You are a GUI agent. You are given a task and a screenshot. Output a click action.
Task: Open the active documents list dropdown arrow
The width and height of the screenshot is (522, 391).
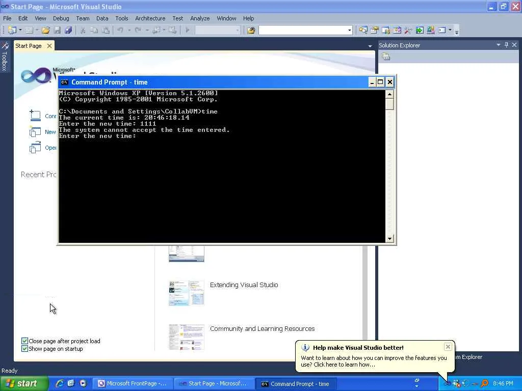pyautogui.click(x=370, y=46)
